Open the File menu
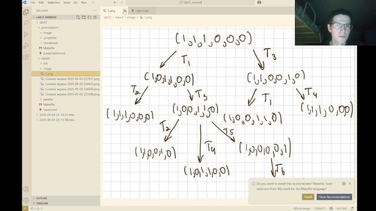376x211 pixels. (x=33, y=2)
